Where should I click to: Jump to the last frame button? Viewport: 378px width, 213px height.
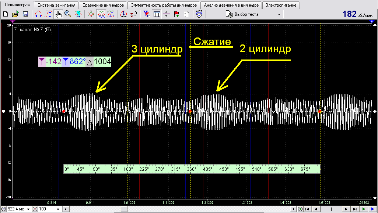[x=355, y=209]
